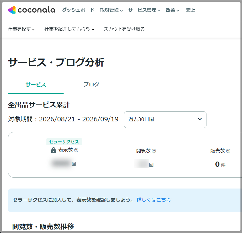Image resolution: width=242 pixels, height=233 pixels.
Task: Open the 過去30日間 period dropdown
Action: [165, 120]
